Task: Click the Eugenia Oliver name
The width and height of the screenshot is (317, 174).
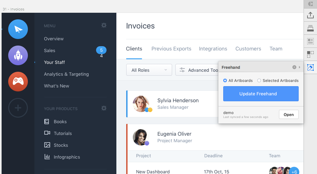Action: click(174, 134)
